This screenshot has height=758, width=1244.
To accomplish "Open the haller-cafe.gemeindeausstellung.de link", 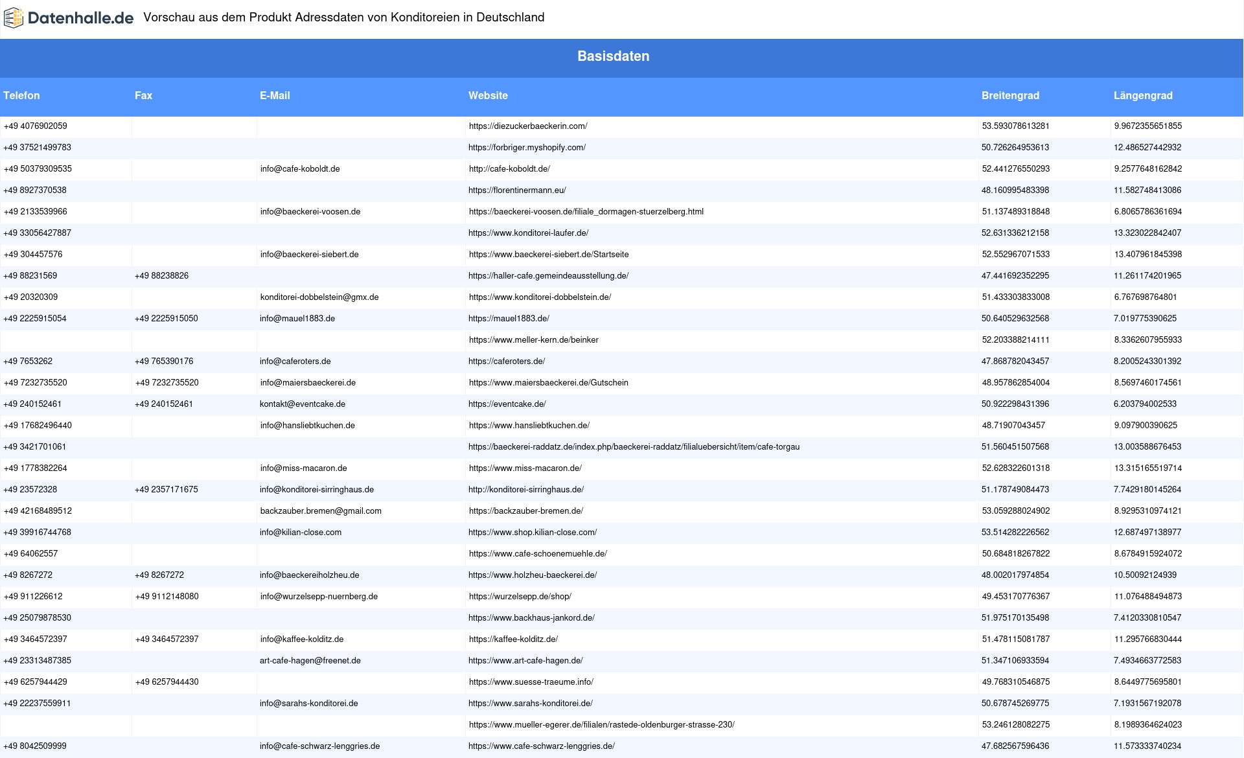I will click(x=548, y=276).
